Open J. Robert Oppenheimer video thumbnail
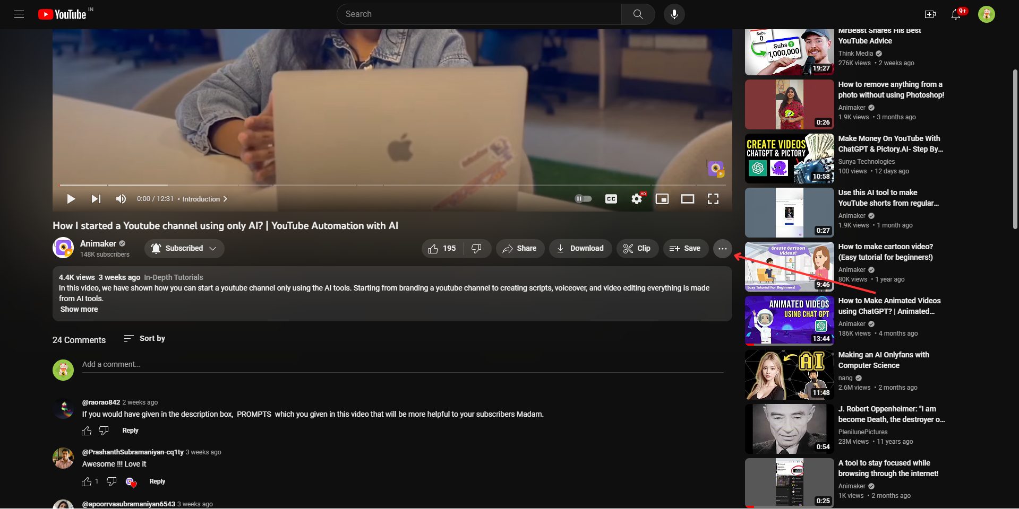The height and width of the screenshot is (509, 1019). click(789, 429)
